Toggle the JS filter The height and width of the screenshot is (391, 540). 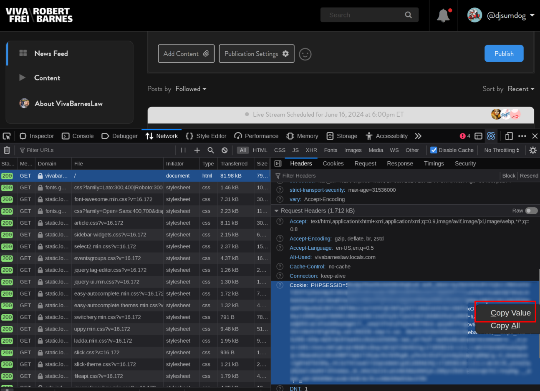295,150
